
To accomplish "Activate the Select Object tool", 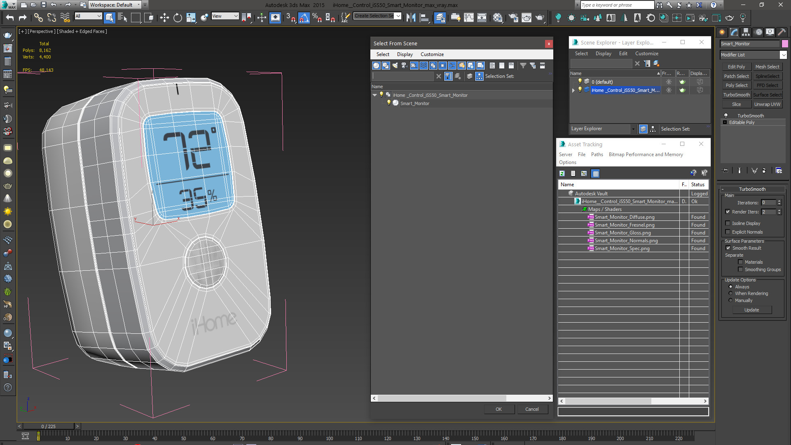I will [x=109, y=18].
